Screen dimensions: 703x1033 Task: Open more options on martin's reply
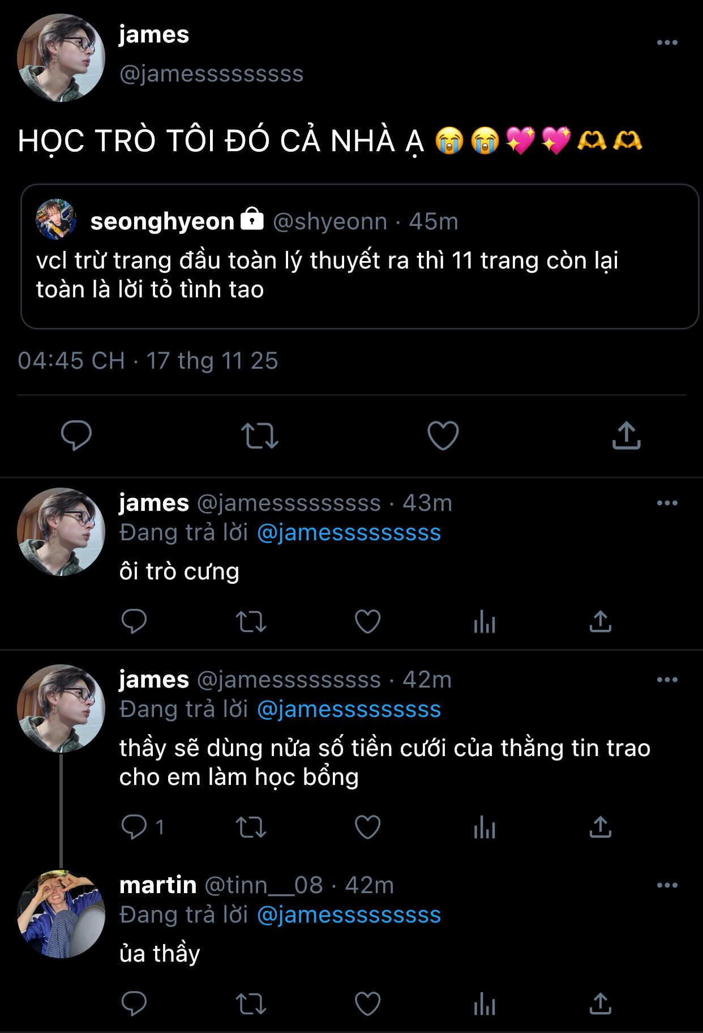click(x=667, y=885)
